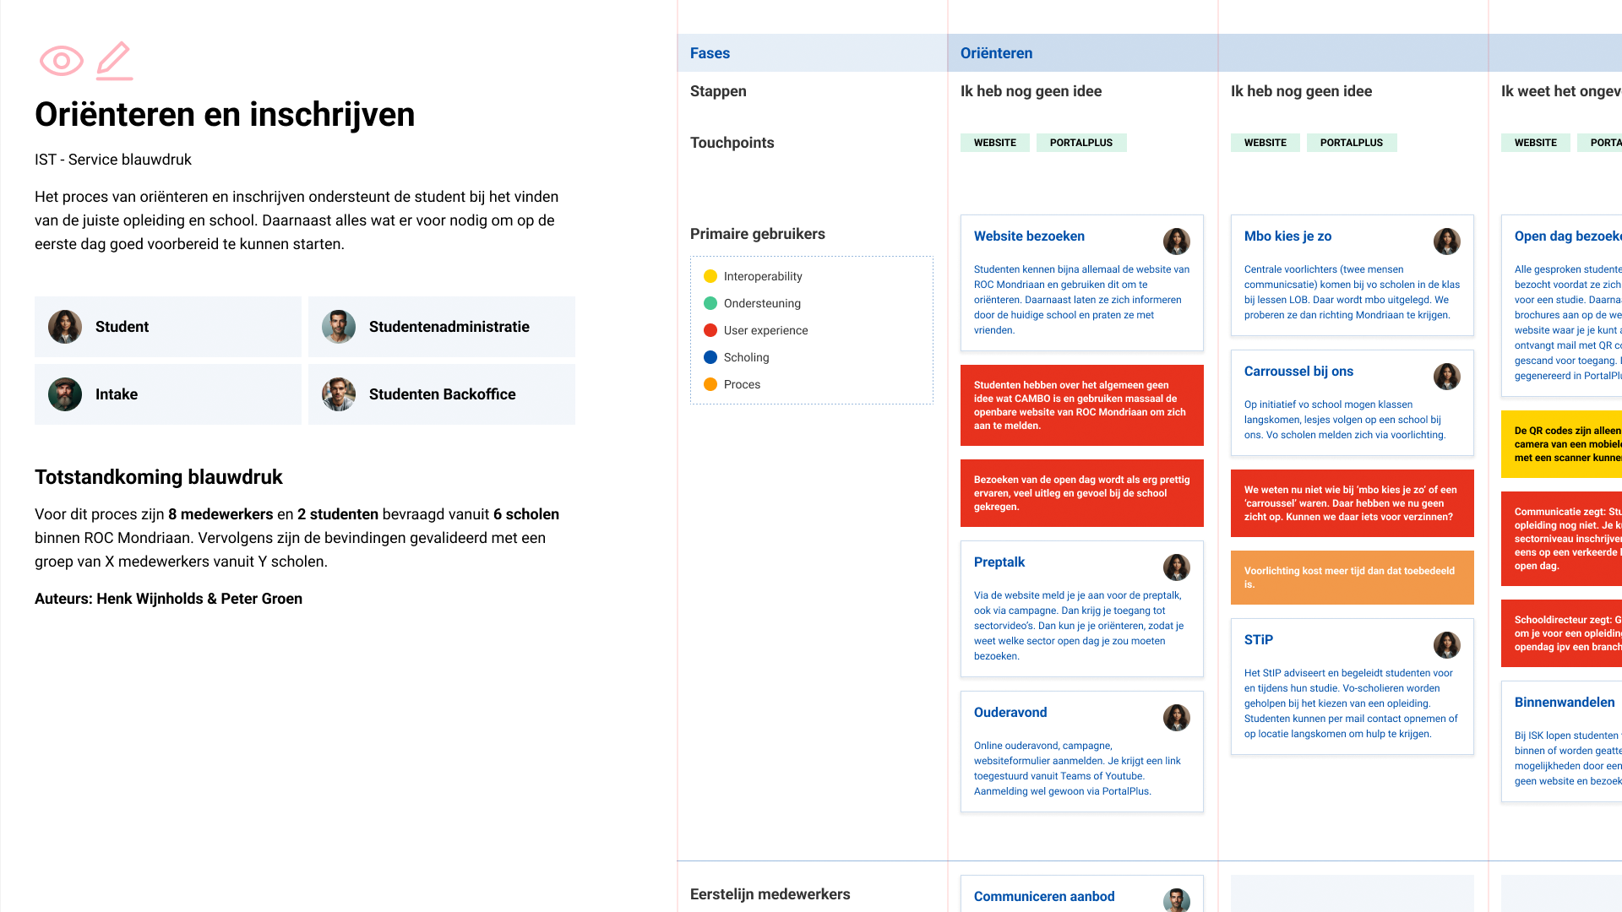Select the red User experience legend dot
The width and height of the screenshot is (1622, 912).
click(710, 330)
